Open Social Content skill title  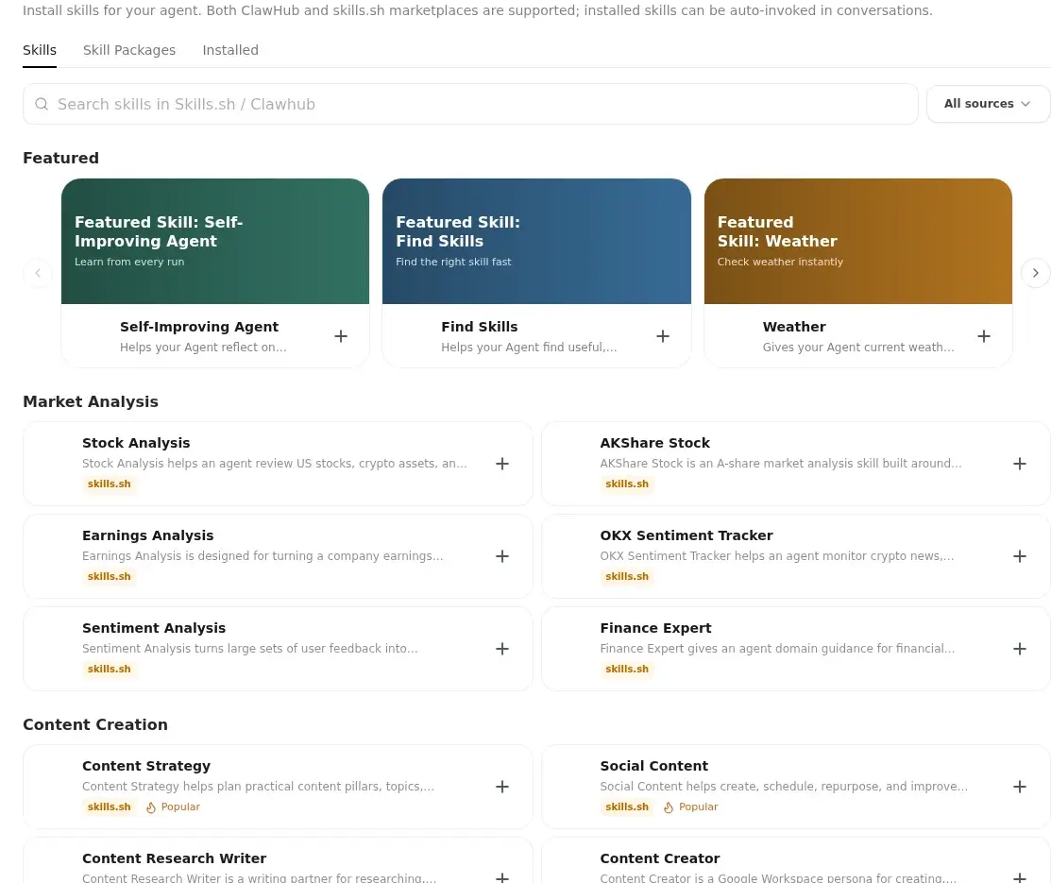654,766
